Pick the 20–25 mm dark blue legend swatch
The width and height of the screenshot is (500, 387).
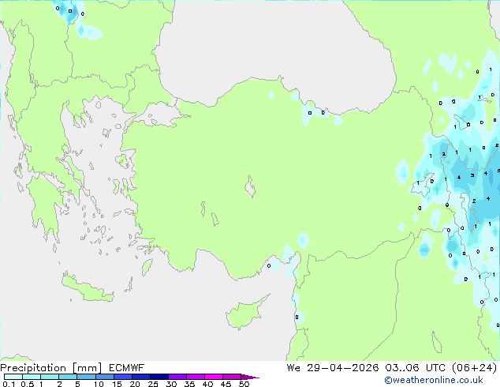[x=141, y=377]
